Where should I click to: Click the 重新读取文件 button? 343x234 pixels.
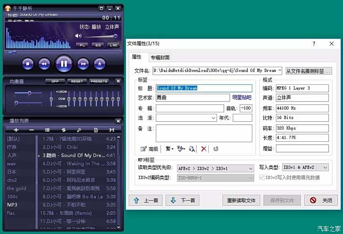pyautogui.click(x=241, y=200)
